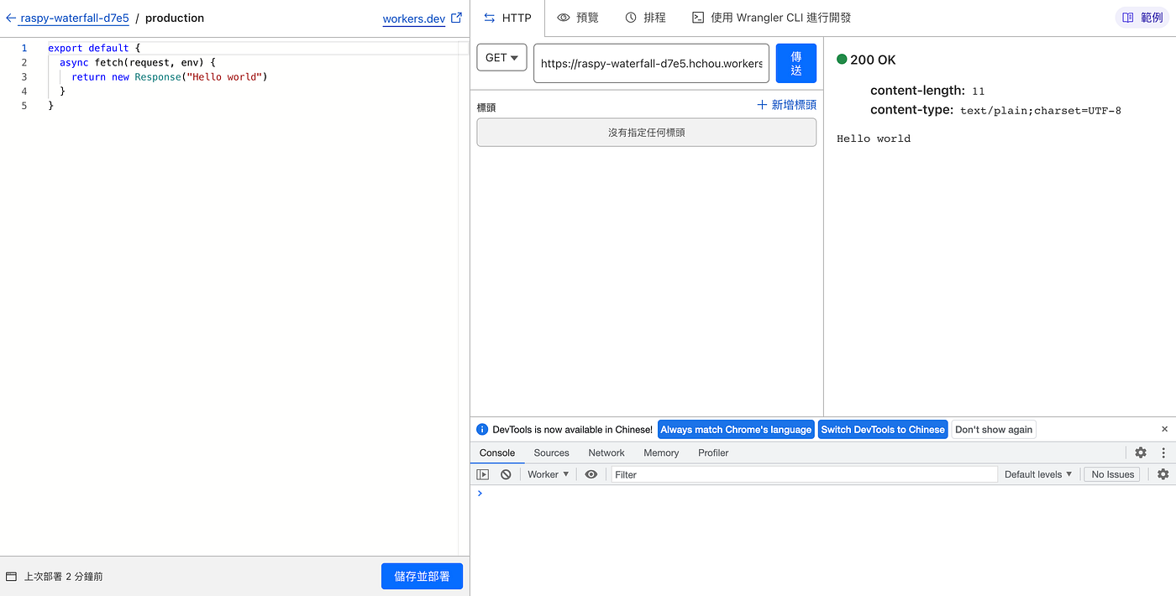Click the live expression eye icon
Screen dimensions: 1176x596
[x=591, y=474]
